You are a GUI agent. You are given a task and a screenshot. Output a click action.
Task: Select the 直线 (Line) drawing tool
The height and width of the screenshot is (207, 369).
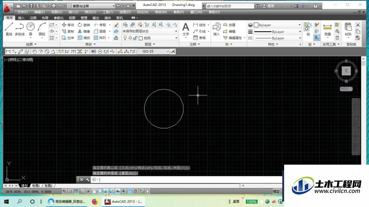pyautogui.click(x=9, y=29)
